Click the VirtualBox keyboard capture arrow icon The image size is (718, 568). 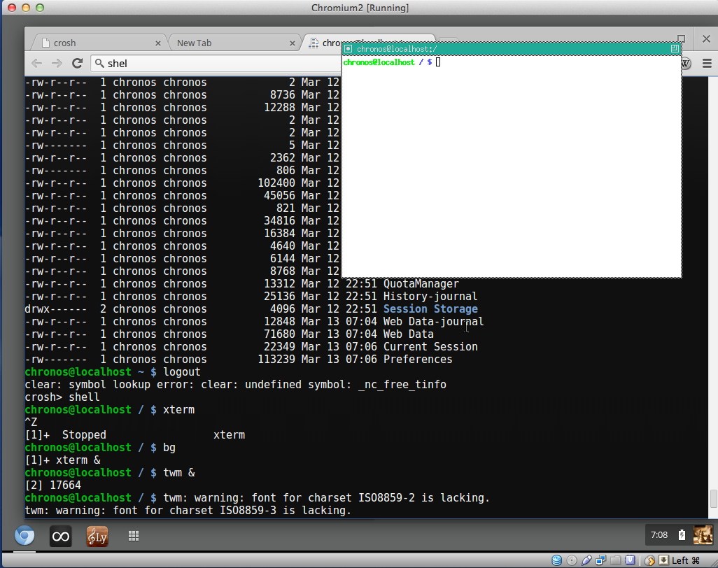point(663,560)
